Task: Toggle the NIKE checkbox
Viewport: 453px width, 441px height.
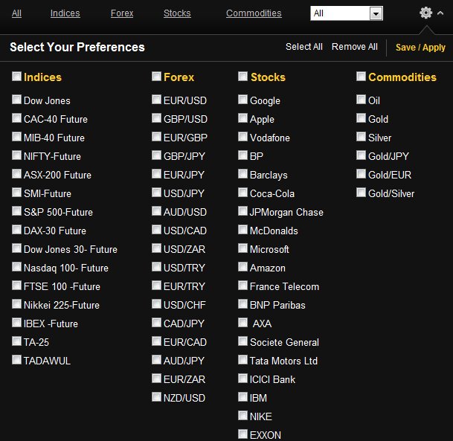Action: [243, 416]
